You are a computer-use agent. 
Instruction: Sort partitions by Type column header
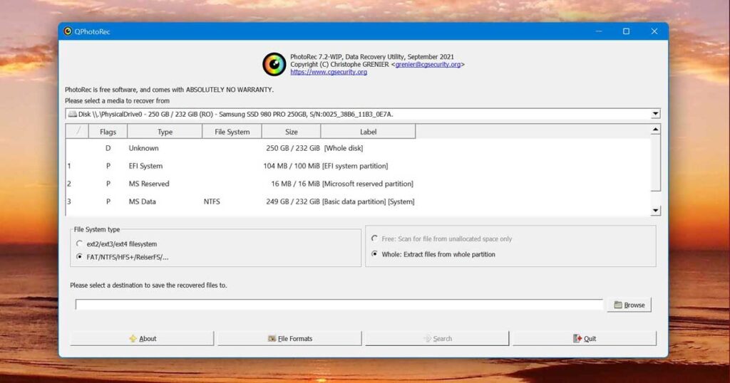(x=165, y=132)
